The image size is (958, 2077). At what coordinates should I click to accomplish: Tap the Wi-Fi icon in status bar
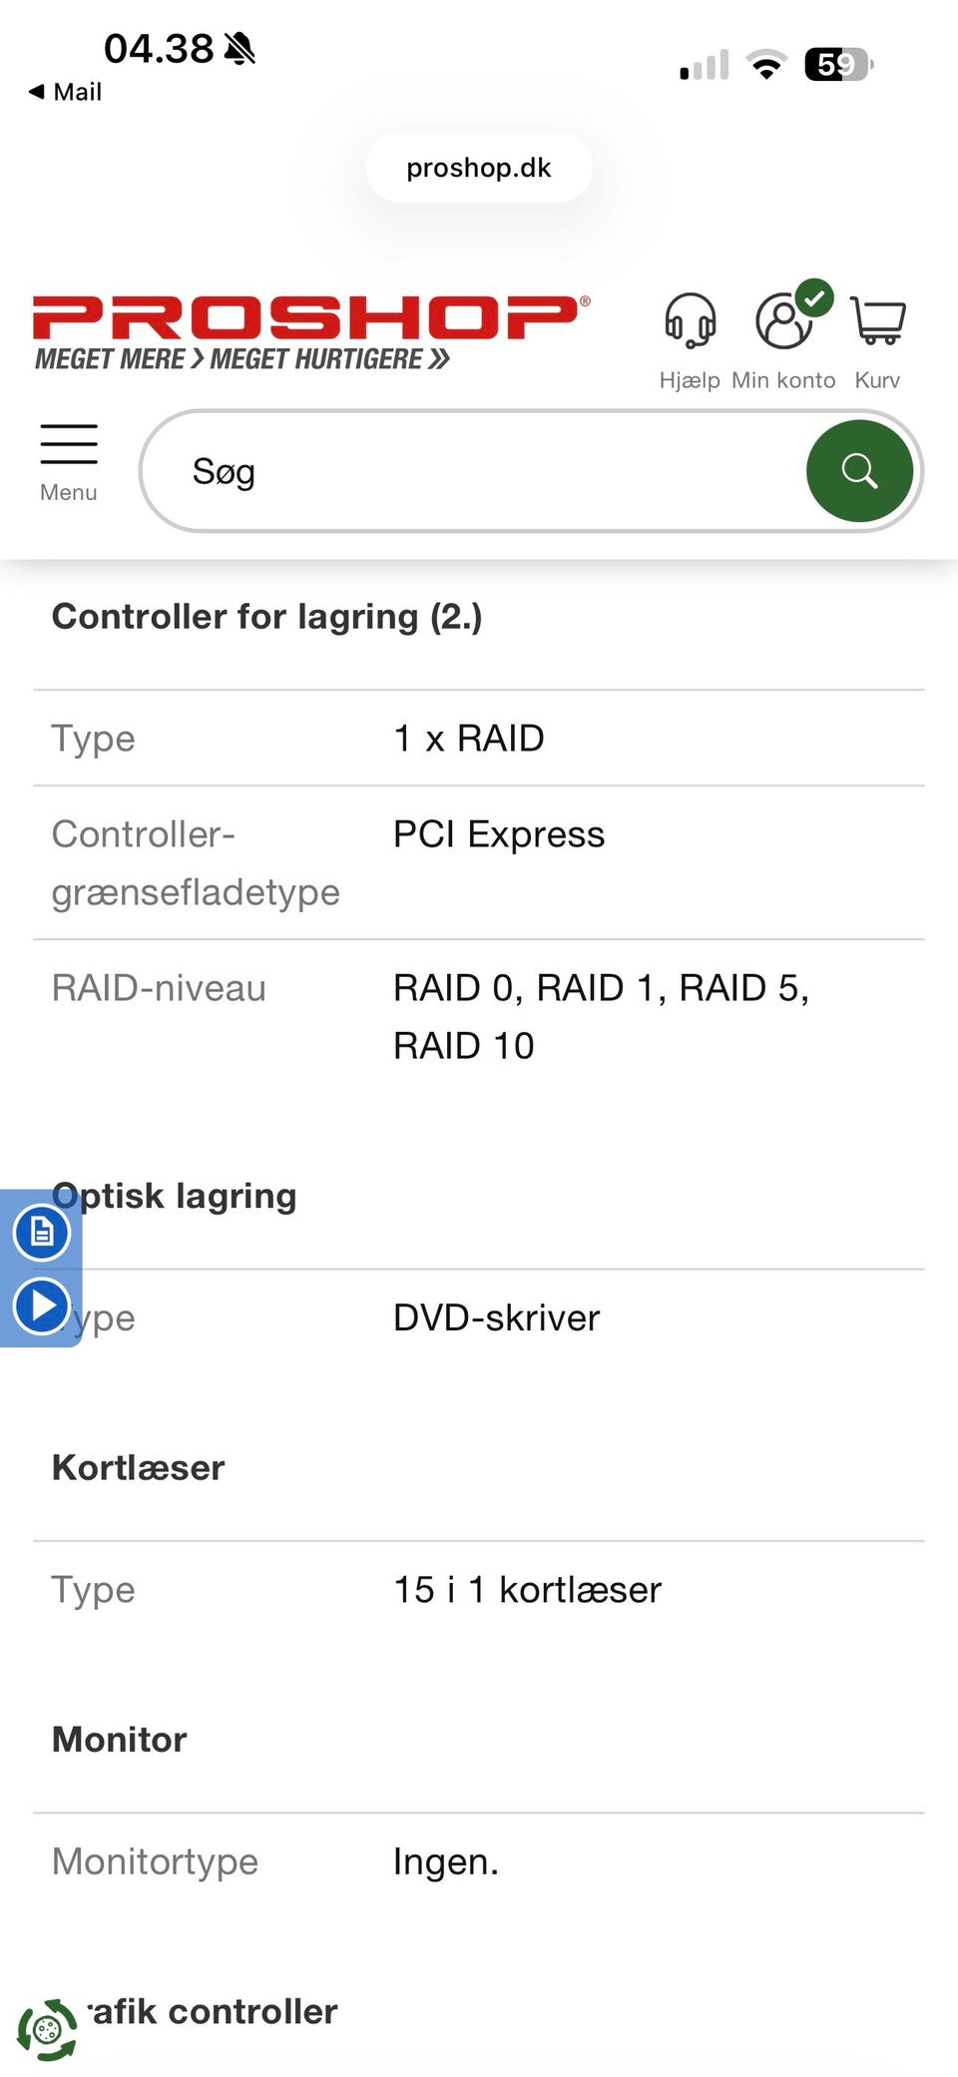[x=765, y=66]
